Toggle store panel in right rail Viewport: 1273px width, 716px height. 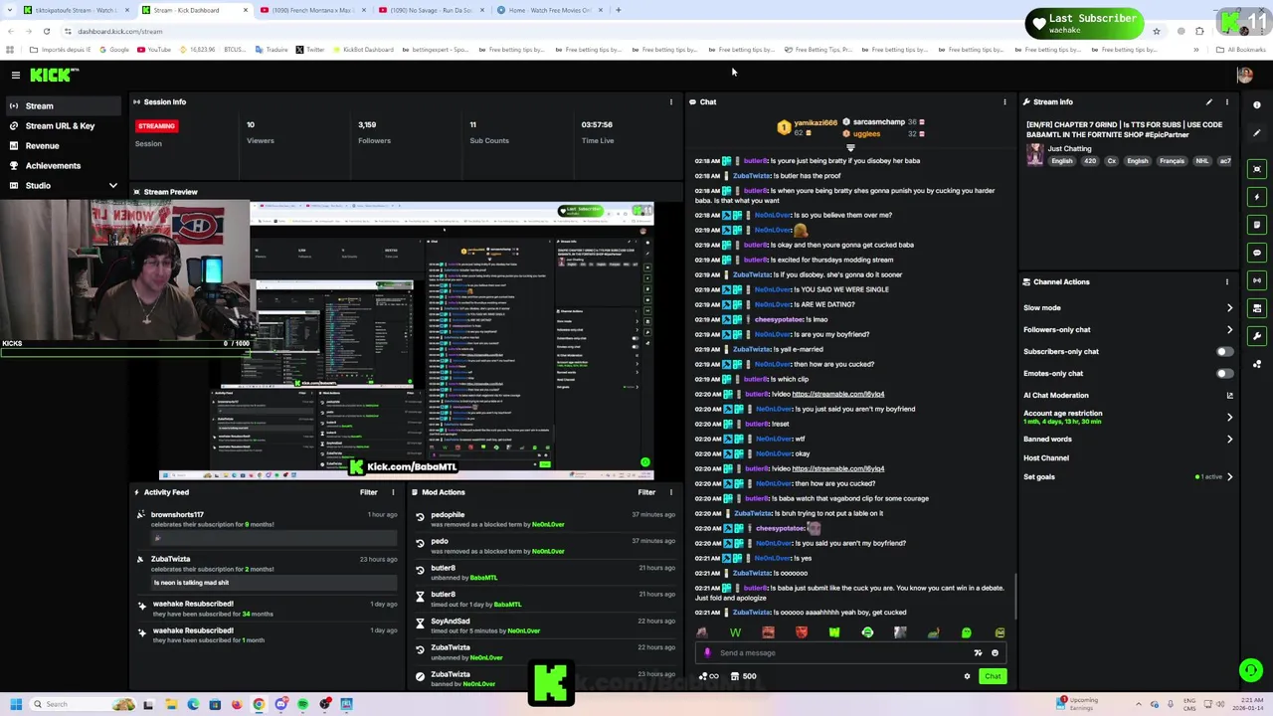(x=1257, y=308)
